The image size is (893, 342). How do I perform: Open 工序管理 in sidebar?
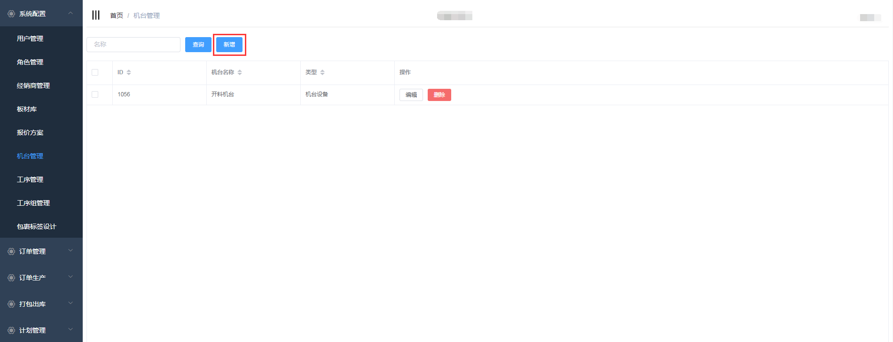click(30, 179)
